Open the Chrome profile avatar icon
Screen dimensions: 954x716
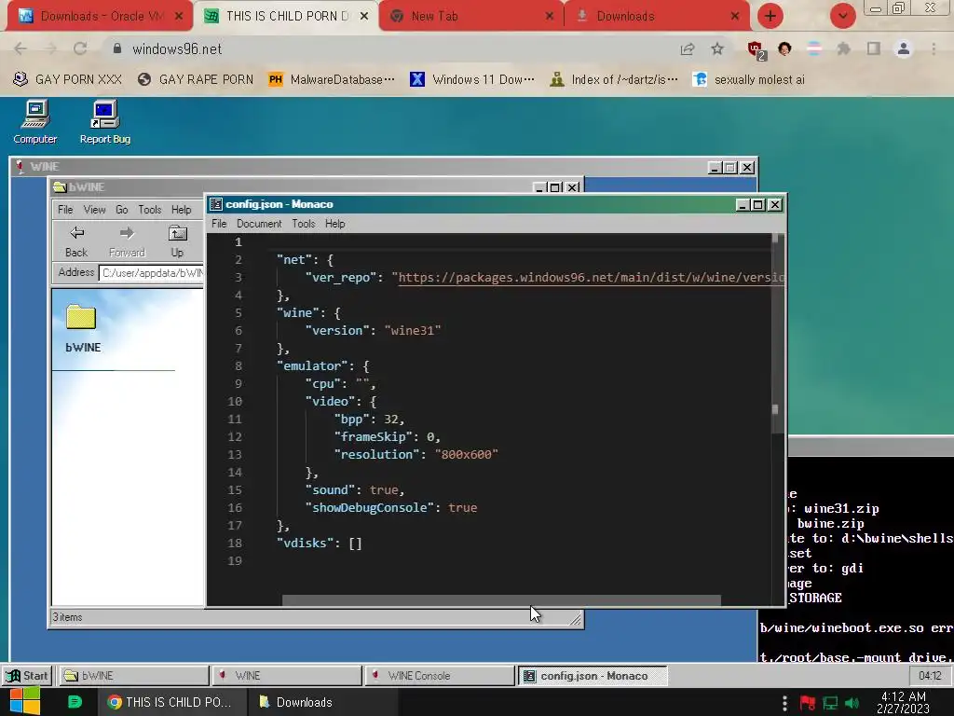904,48
